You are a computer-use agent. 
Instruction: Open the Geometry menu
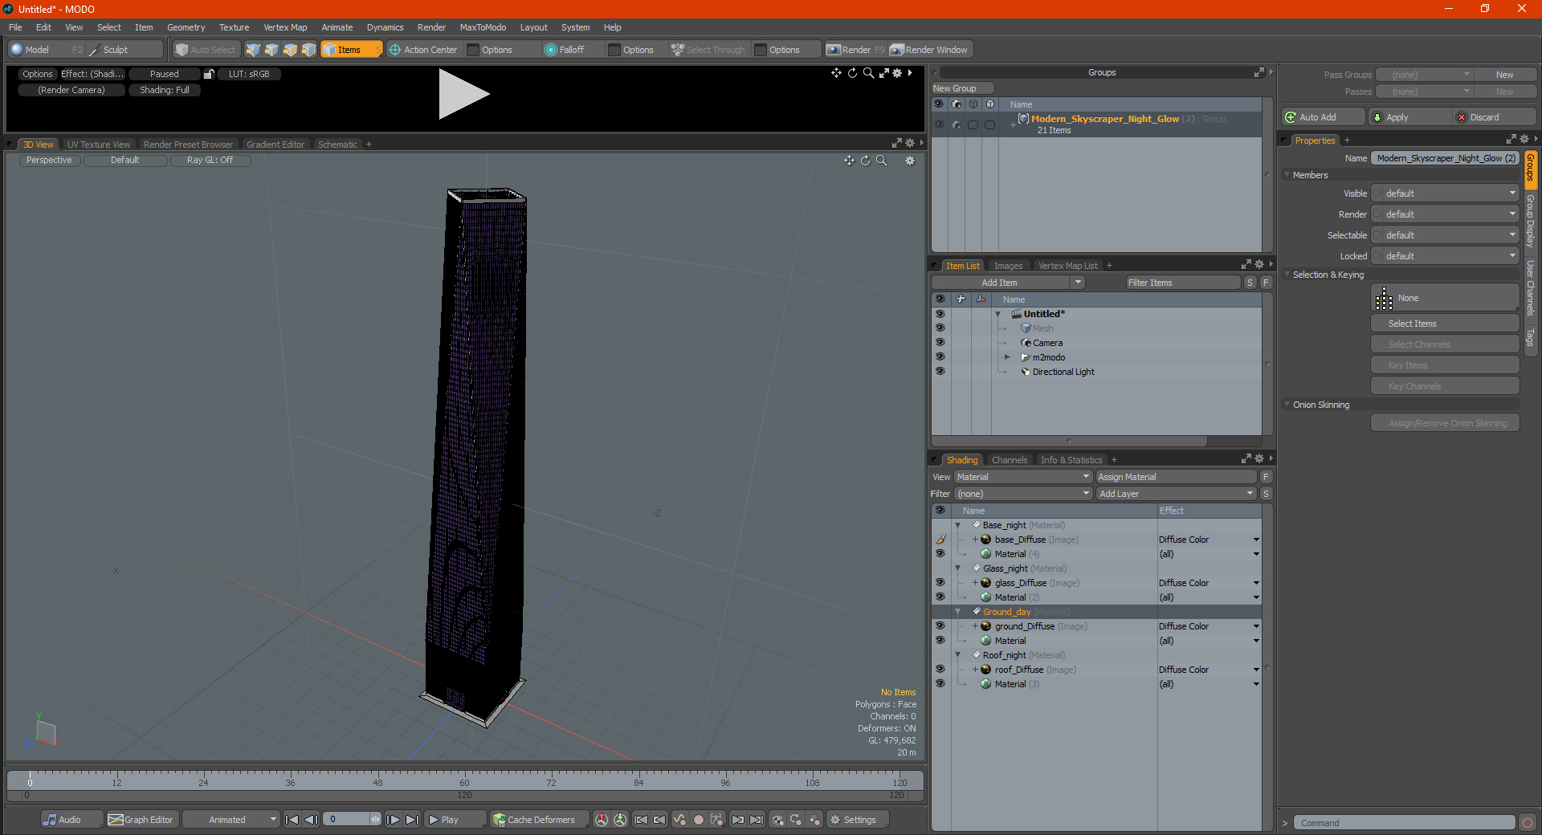pyautogui.click(x=186, y=27)
